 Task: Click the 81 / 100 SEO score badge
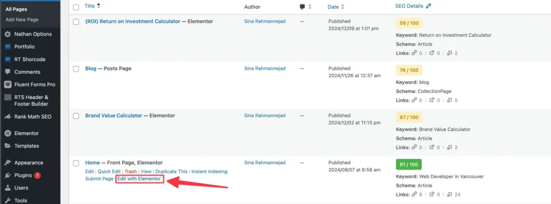tap(409, 164)
